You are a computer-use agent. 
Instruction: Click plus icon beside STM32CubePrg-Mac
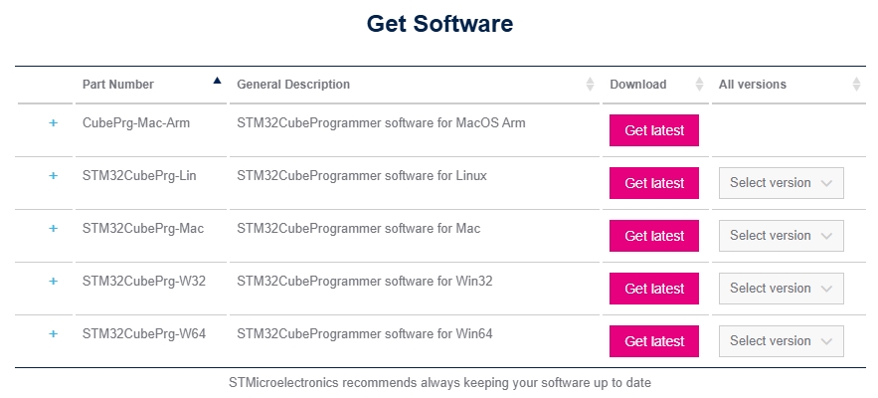(54, 229)
